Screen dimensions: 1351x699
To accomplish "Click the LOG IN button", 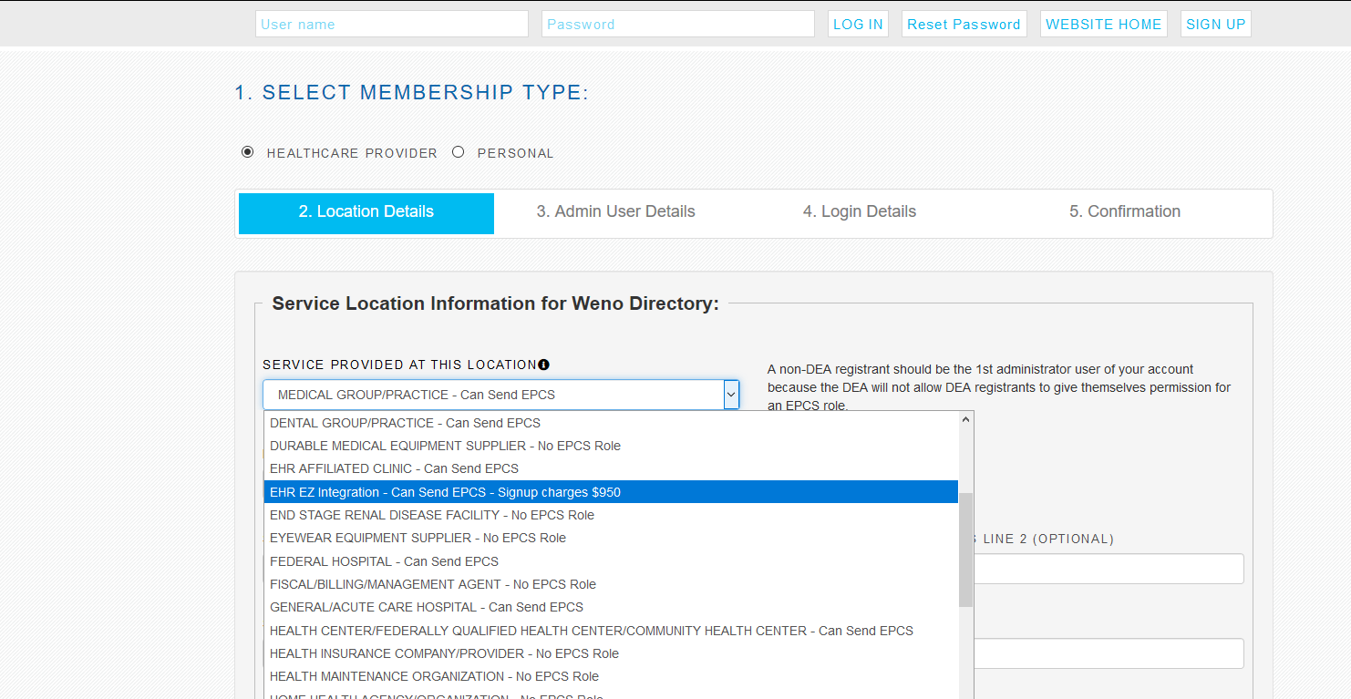I will (858, 25).
